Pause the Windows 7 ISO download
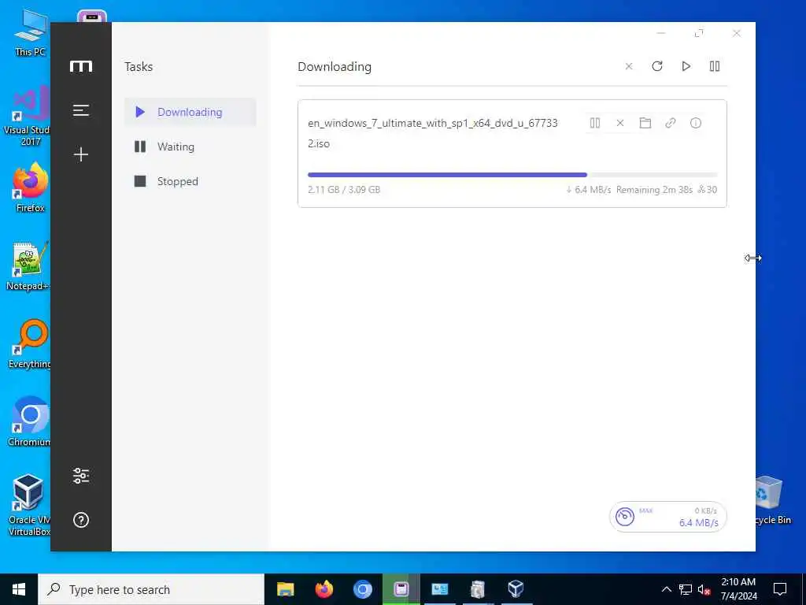This screenshot has height=605, width=806. 595,123
